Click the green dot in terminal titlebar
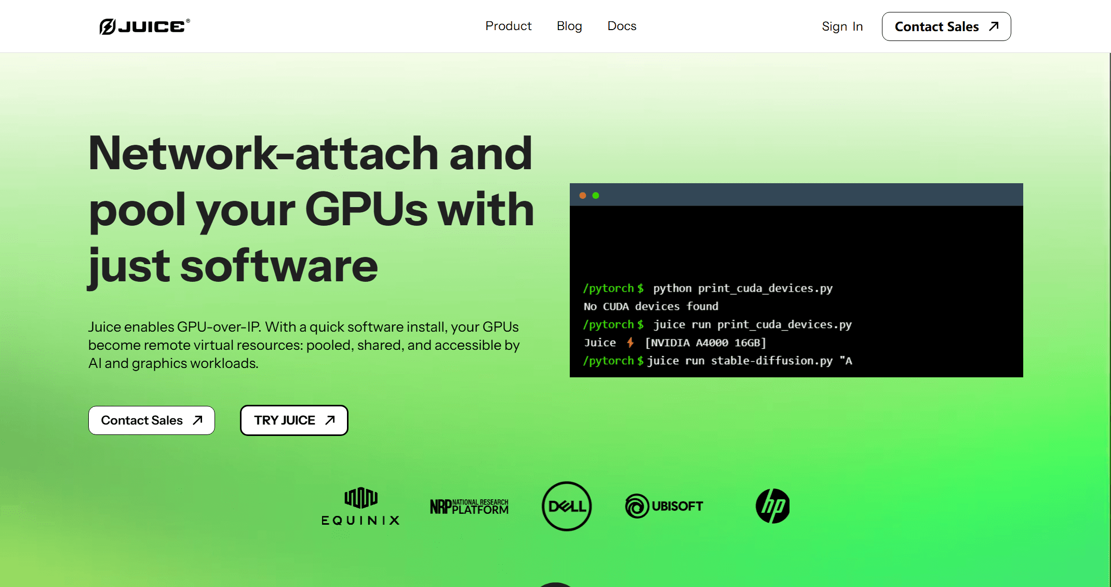The width and height of the screenshot is (1111, 587). (x=596, y=196)
